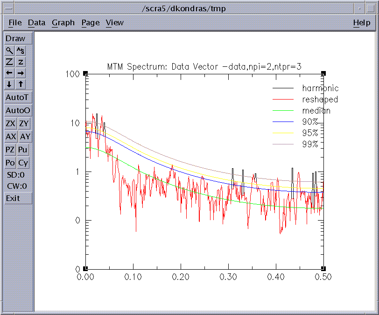The height and width of the screenshot is (315, 379).
Task: Open the File menu
Action: (x=15, y=22)
